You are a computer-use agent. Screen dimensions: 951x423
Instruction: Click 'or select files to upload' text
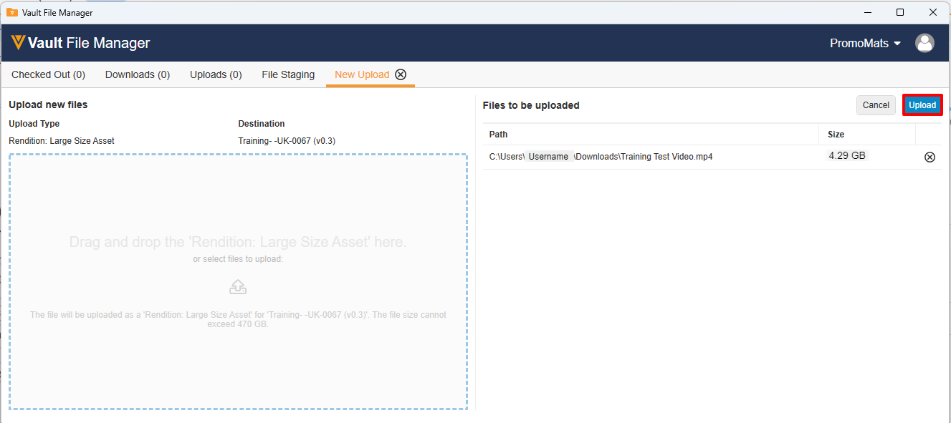238,259
